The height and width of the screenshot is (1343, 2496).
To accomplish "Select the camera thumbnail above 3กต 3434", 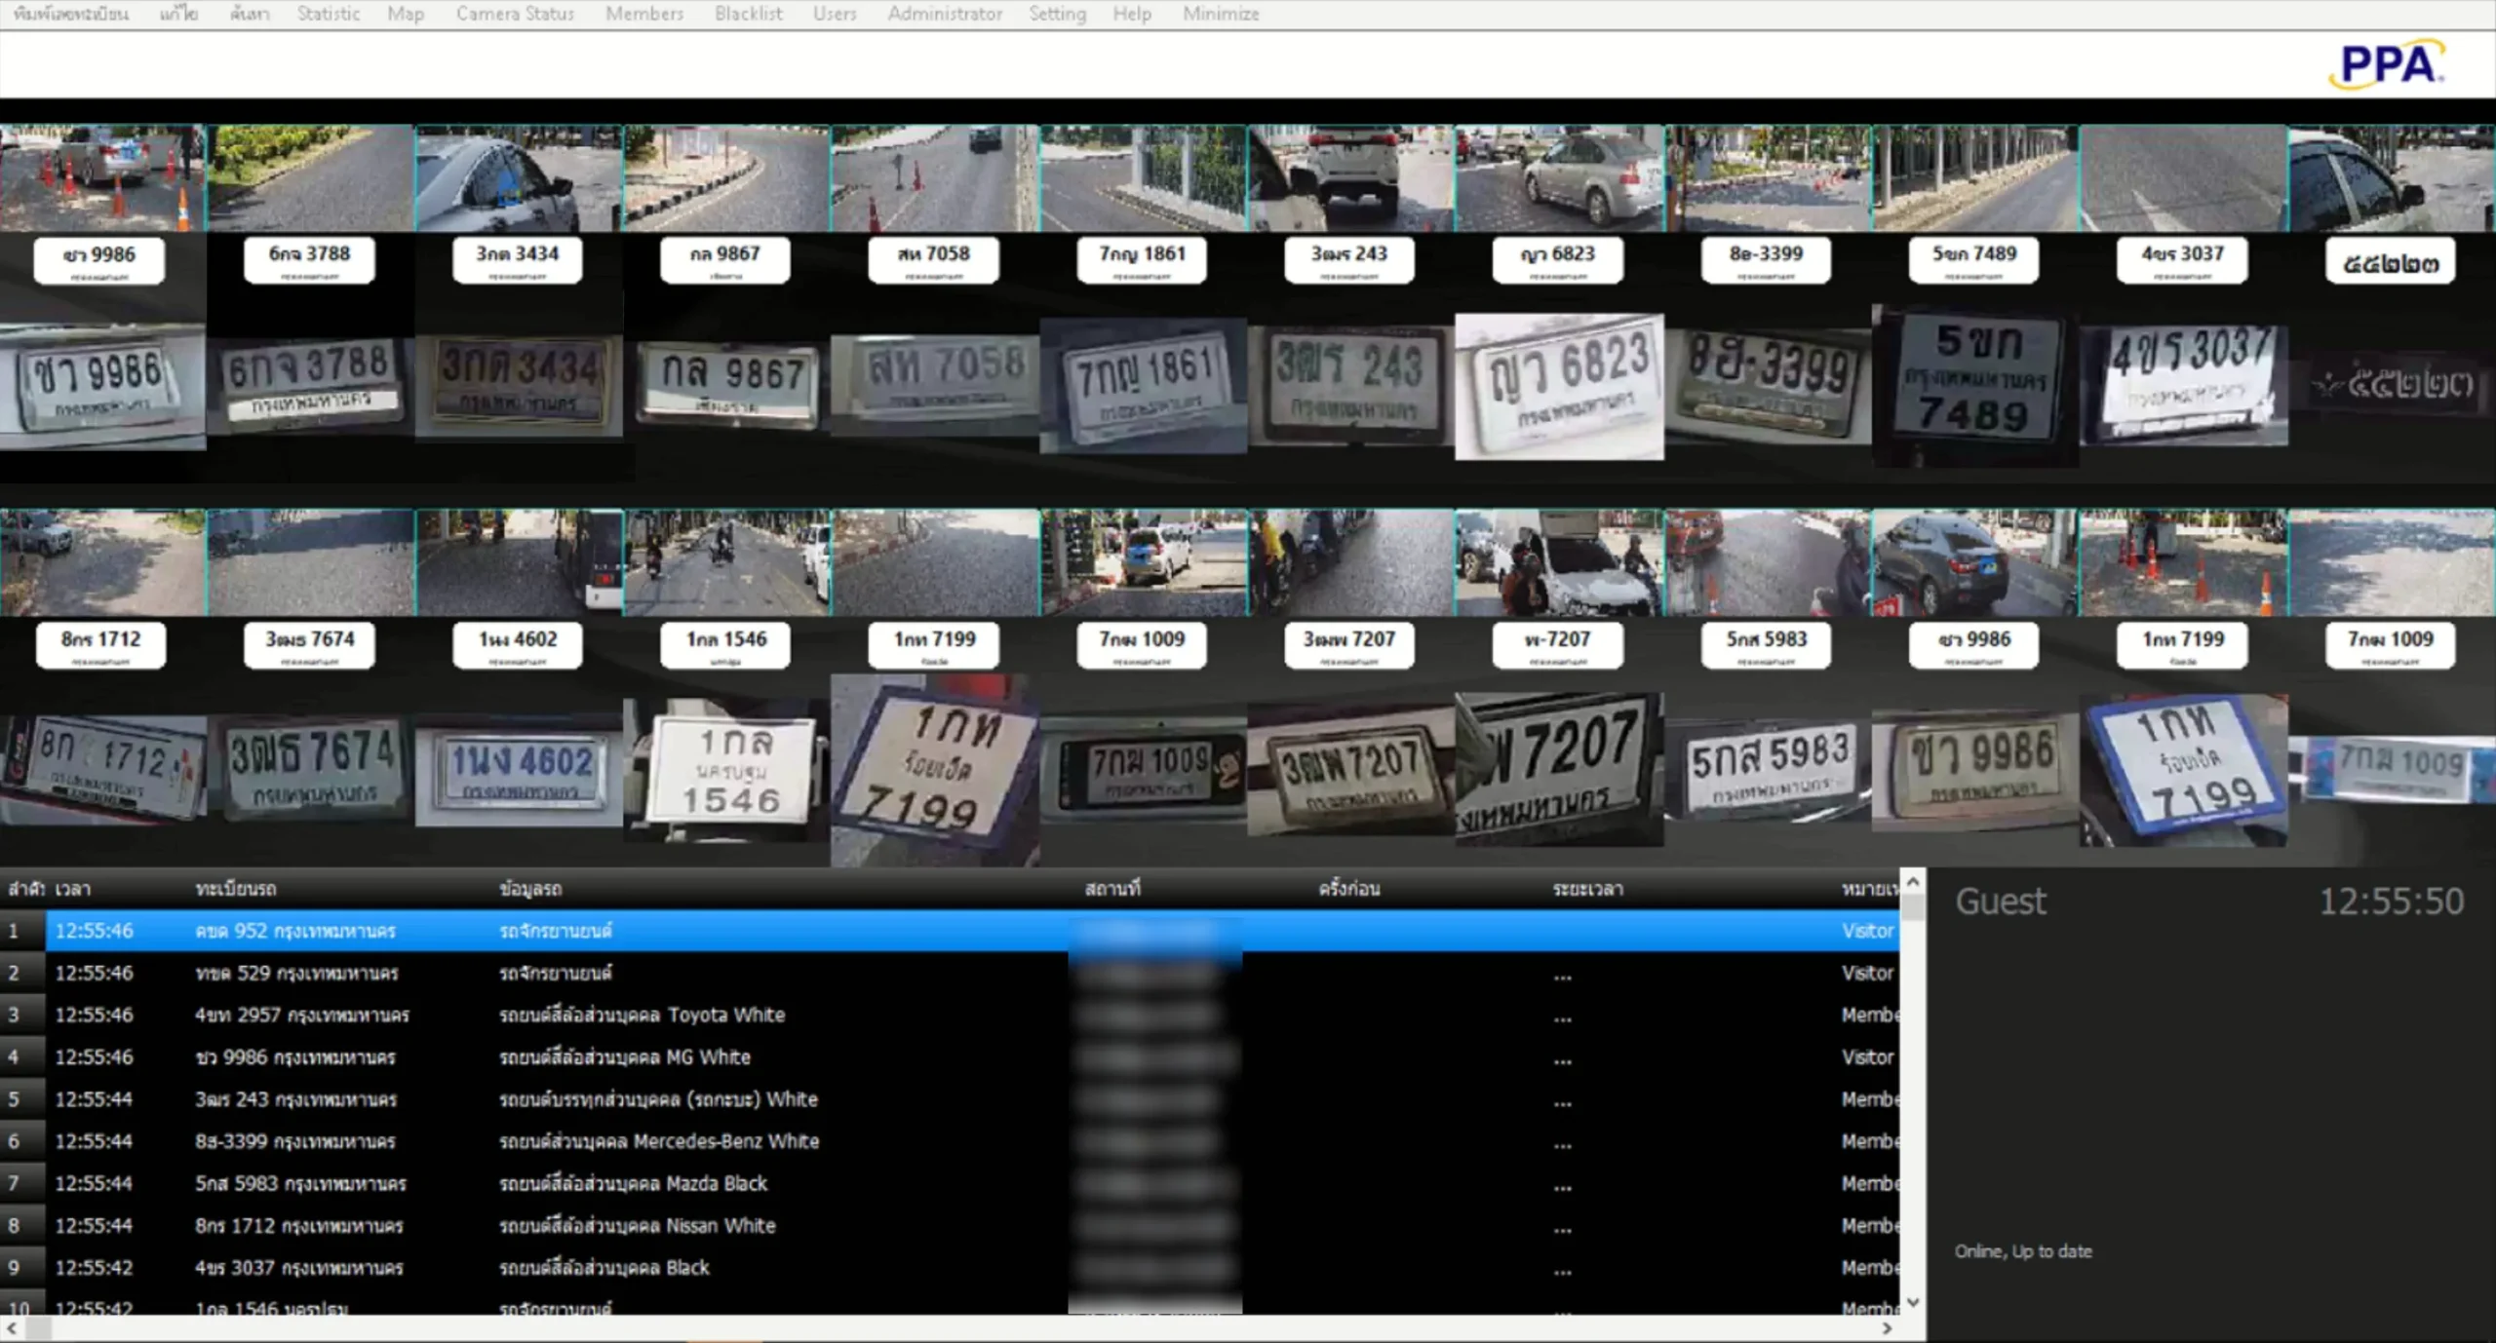I will (x=518, y=178).
